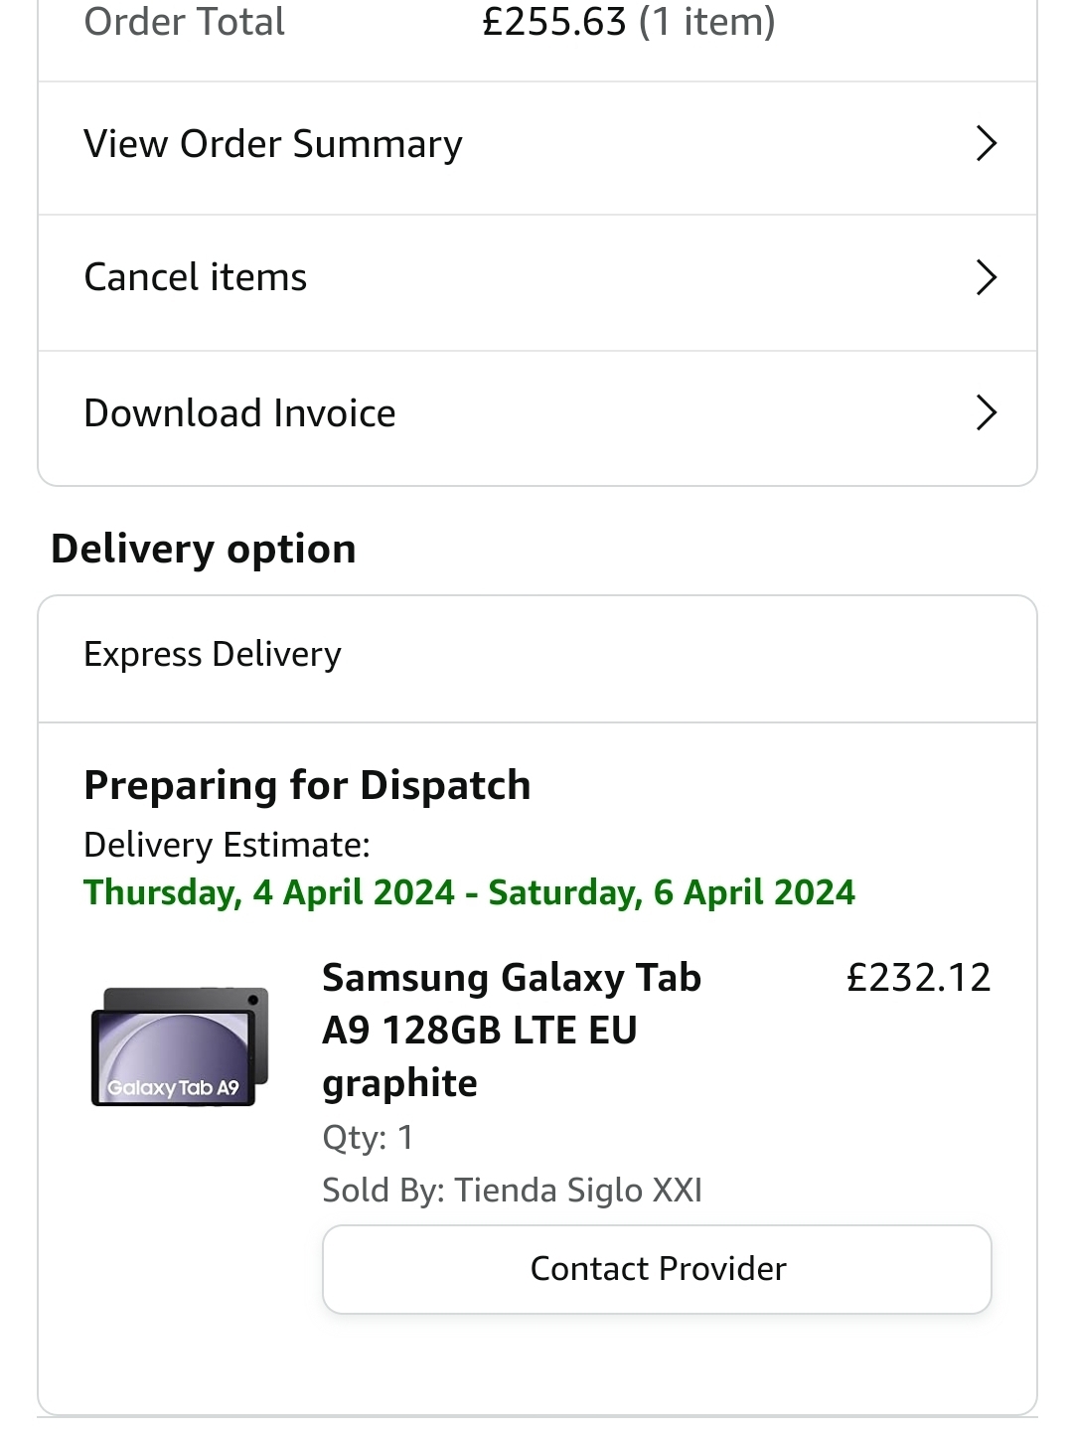Open Samsung Galaxy Tab A9 product title
Image resolution: width=1073 pixels, height=1436 pixels.
coord(511,1030)
